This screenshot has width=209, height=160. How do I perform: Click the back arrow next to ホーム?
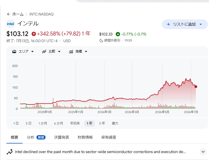9,14
